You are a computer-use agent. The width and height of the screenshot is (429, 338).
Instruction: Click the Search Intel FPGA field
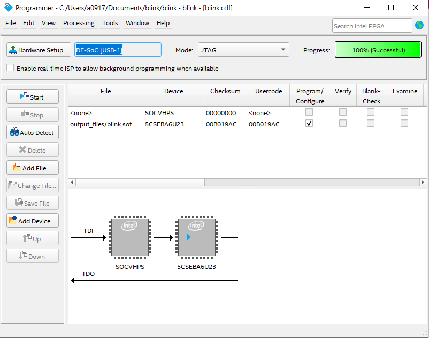click(372, 26)
